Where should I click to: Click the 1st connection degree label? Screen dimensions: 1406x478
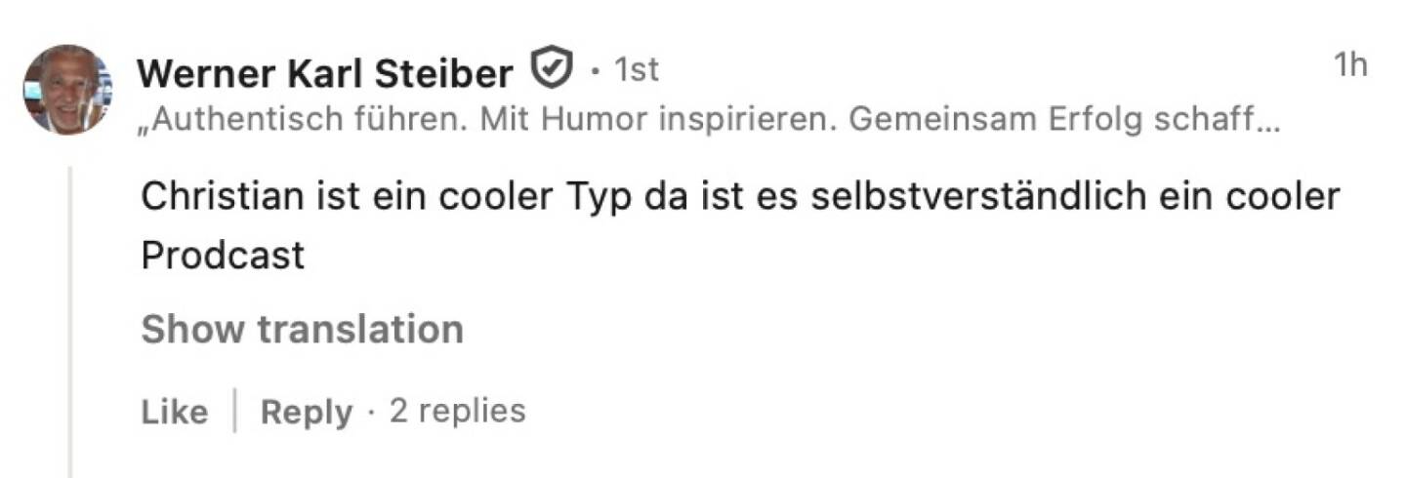636,70
